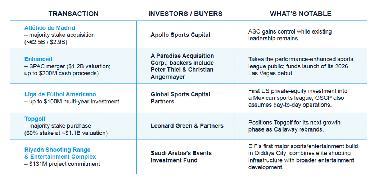Select the Global Sports Capital Partners cell

[x=180, y=98]
